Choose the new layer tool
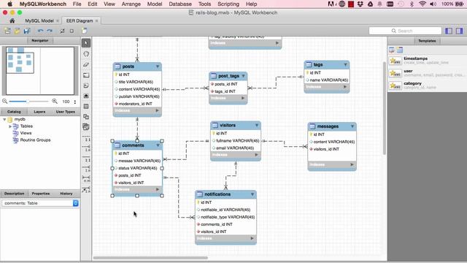Image resolution: width=467 pixels, height=263 pixels. tap(86, 75)
